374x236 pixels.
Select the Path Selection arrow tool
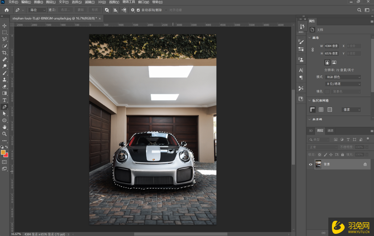[4, 114]
